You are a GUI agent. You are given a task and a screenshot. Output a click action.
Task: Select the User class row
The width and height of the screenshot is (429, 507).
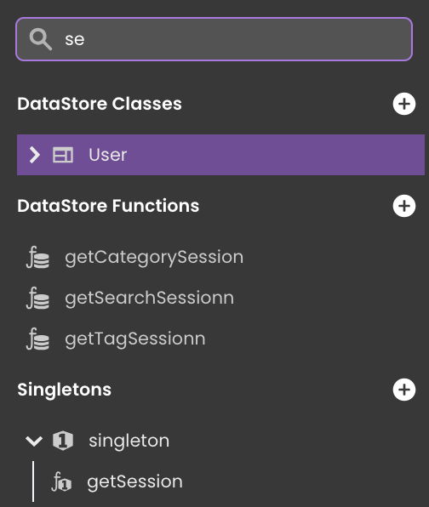(220, 155)
